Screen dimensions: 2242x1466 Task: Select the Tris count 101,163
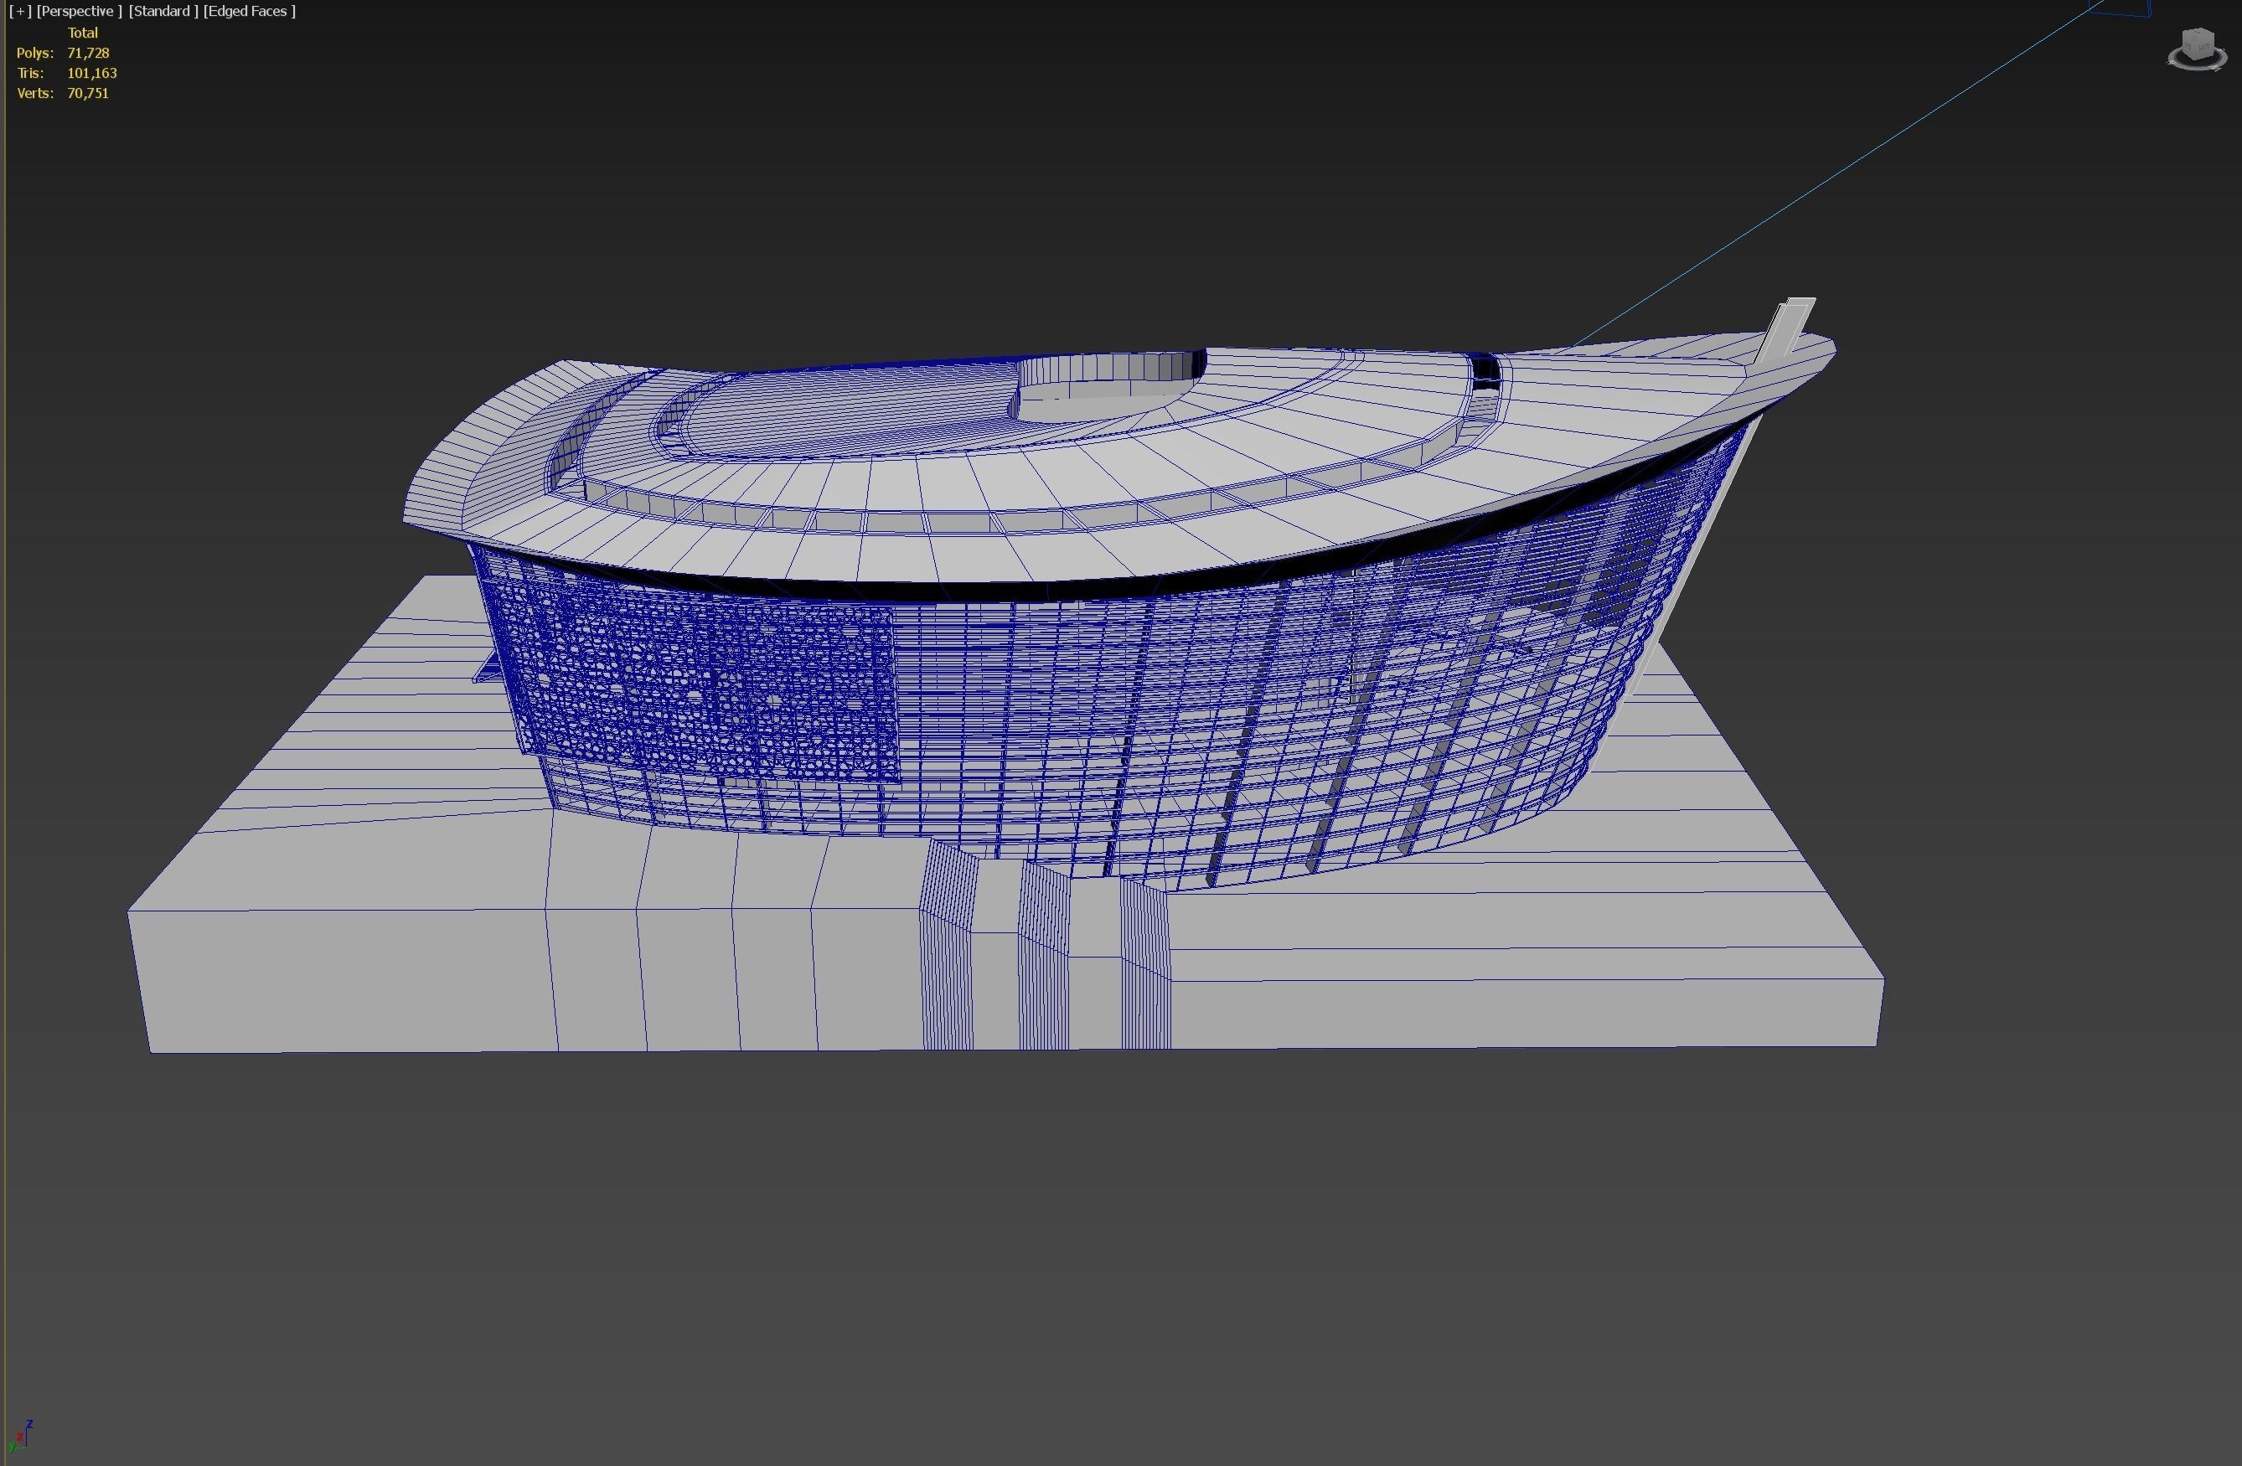(x=91, y=73)
